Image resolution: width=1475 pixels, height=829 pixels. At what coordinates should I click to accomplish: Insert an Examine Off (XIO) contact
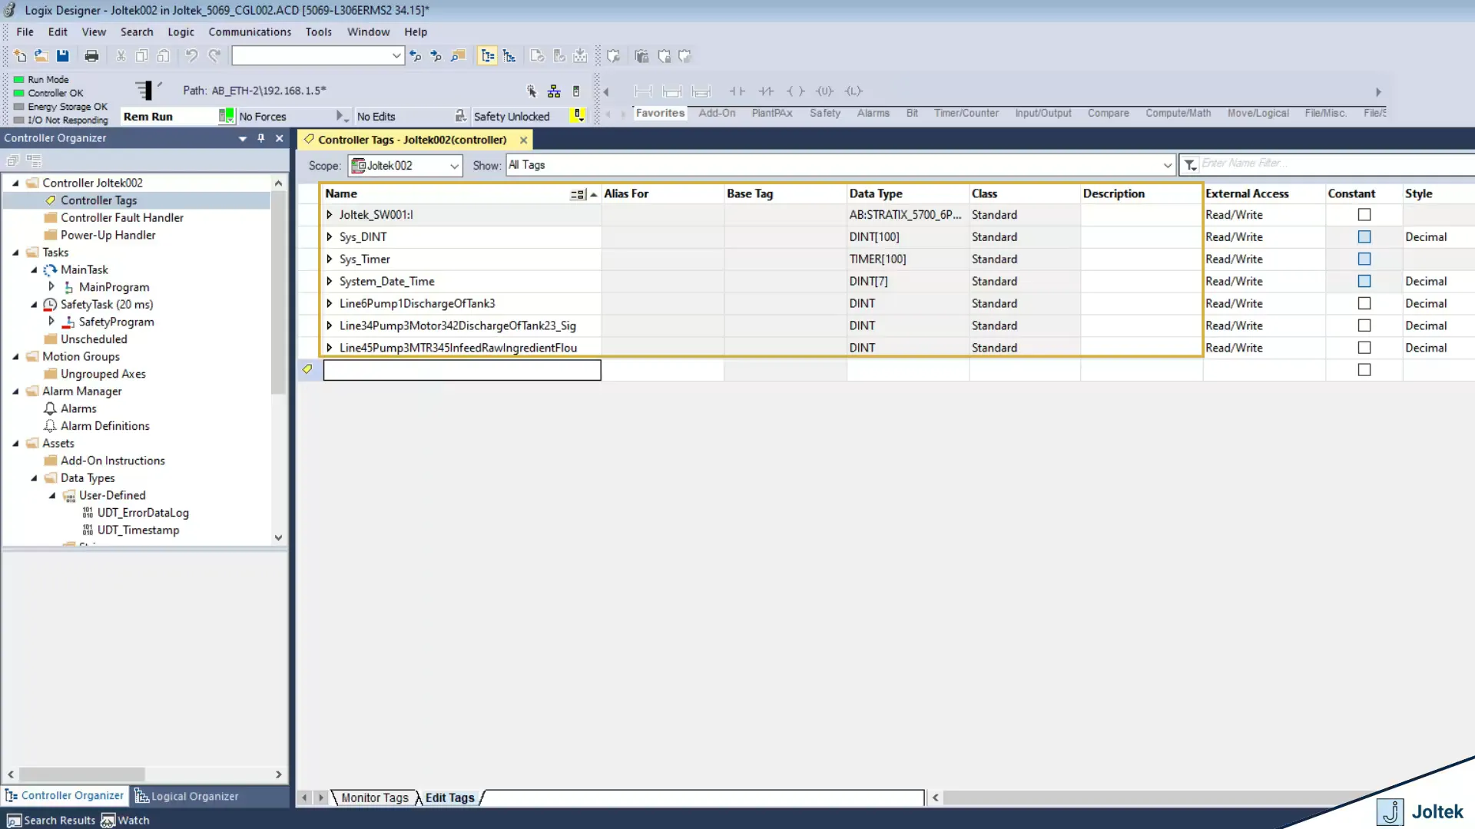766,91
